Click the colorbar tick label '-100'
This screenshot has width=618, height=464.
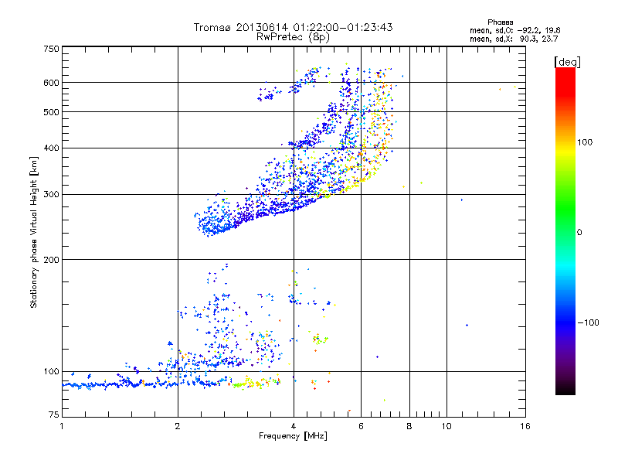click(589, 322)
